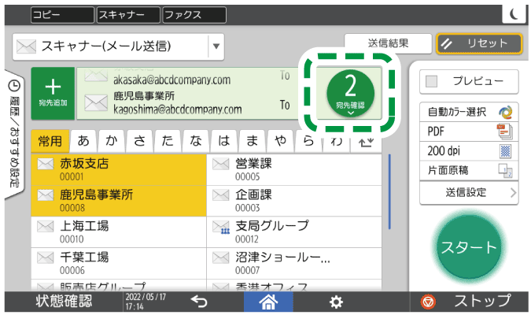This screenshot has height=315, width=531.
Task: Select the 企画課 00003 destination
Action: pyautogui.click(x=294, y=201)
